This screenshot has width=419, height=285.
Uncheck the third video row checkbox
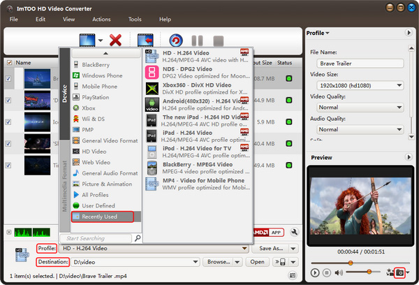(x=8, y=122)
